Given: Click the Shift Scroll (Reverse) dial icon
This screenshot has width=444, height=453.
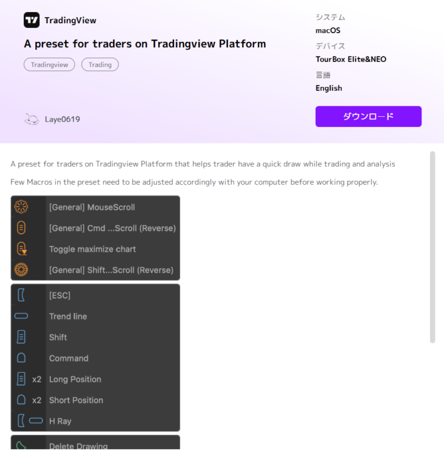Looking at the screenshot, I should 21,269.
